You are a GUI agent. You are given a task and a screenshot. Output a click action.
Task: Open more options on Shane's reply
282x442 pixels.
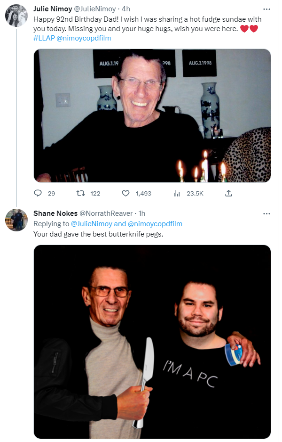[x=266, y=213]
